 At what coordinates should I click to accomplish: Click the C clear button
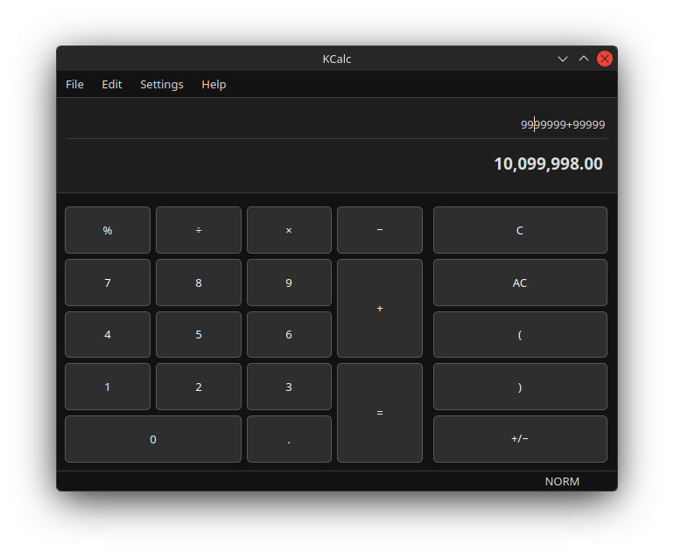[520, 230]
